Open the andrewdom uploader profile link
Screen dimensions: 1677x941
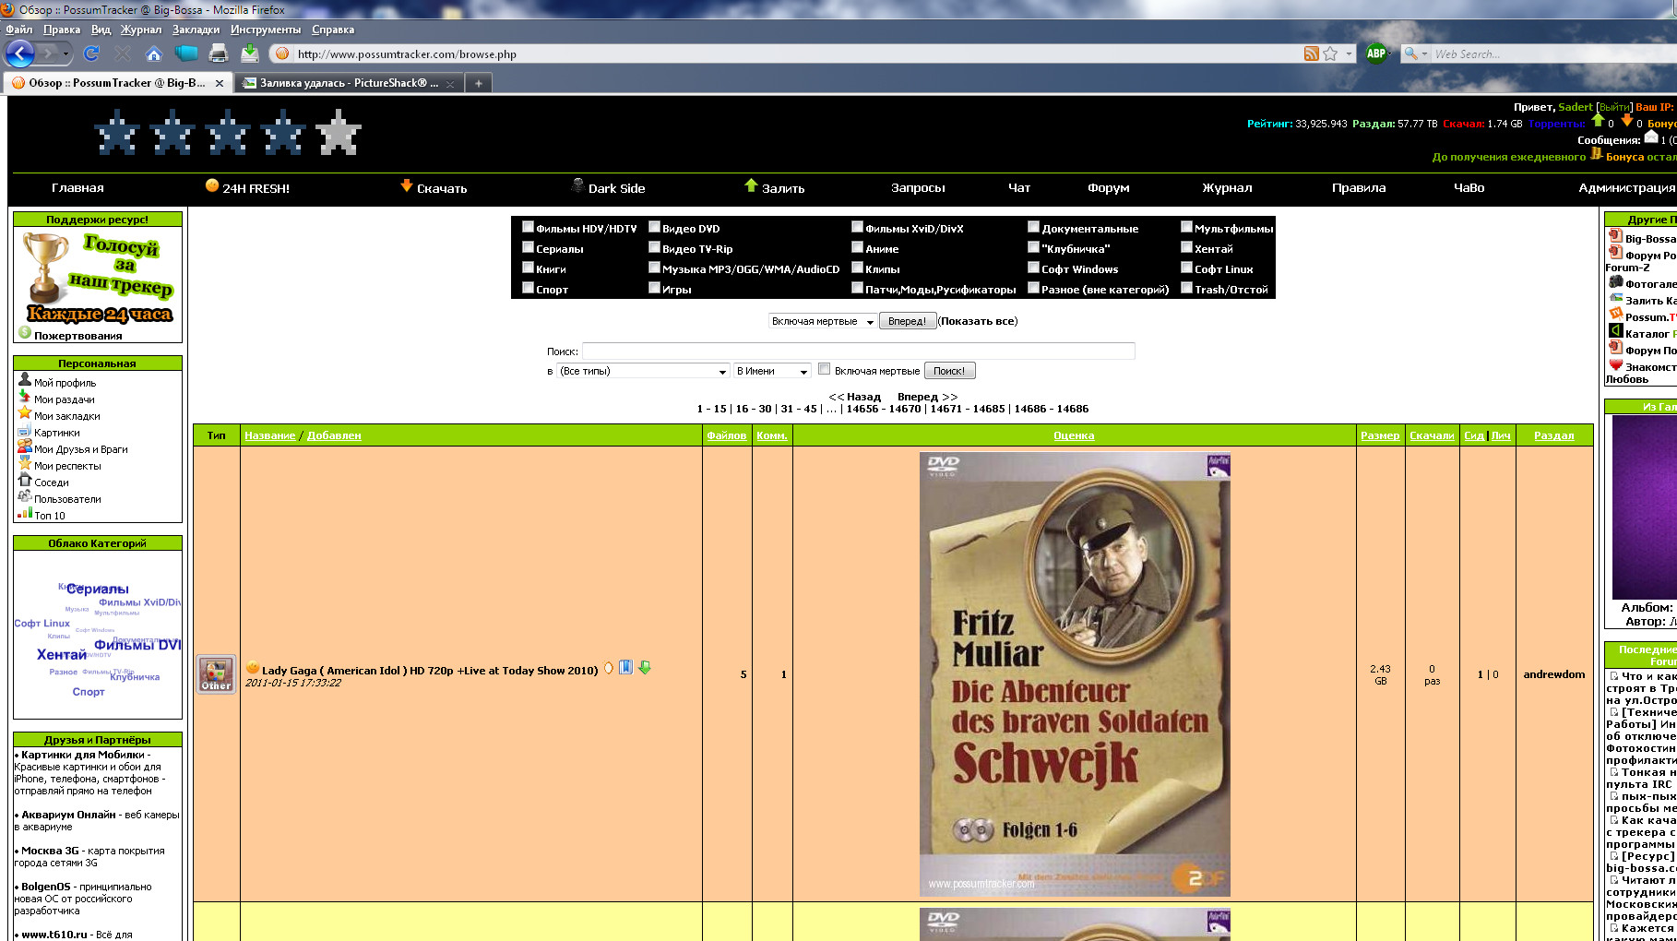1553,674
